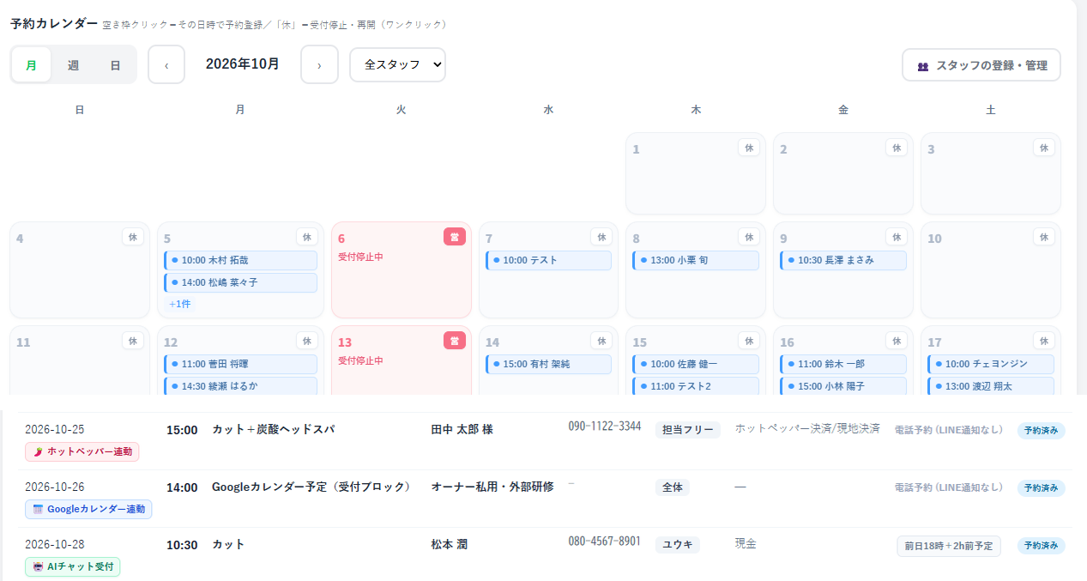1087x581 pixels.
Task: Open 10:00 木村 拓哉 booking
Action: pos(240,260)
